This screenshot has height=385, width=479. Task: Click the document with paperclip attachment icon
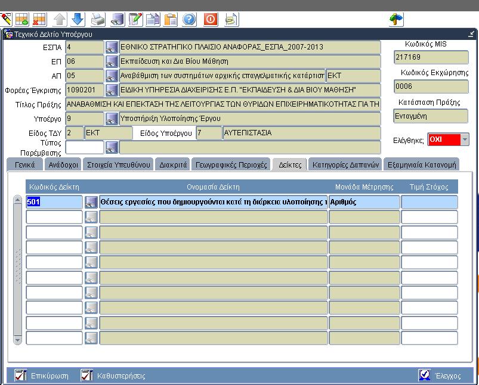coord(231,20)
